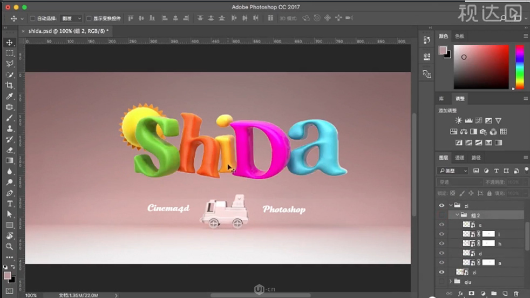530x298 pixels.
Task: Show the 组 2 group layer
Action: point(441,215)
